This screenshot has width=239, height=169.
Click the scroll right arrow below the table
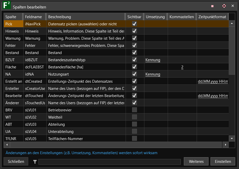tap(225, 145)
